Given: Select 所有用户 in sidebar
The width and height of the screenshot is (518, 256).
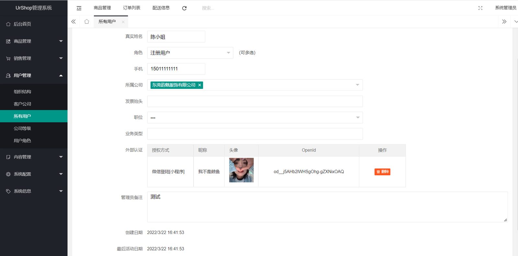Looking at the screenshot, I should coord(34,116).
